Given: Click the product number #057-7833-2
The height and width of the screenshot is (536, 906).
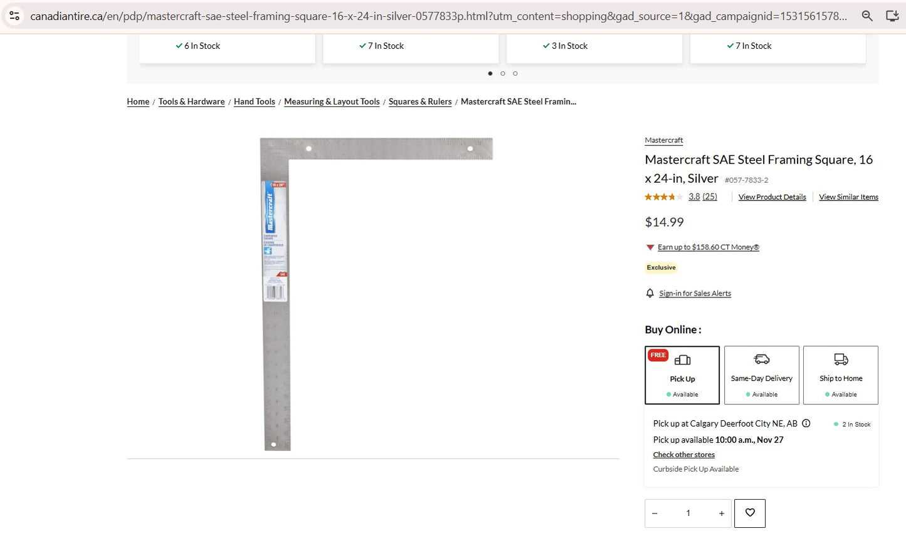Looking at the screenshot, I should point(747,180).
